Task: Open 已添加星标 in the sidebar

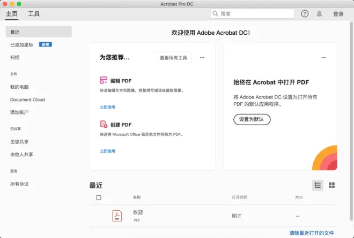Action: [21, 45]
